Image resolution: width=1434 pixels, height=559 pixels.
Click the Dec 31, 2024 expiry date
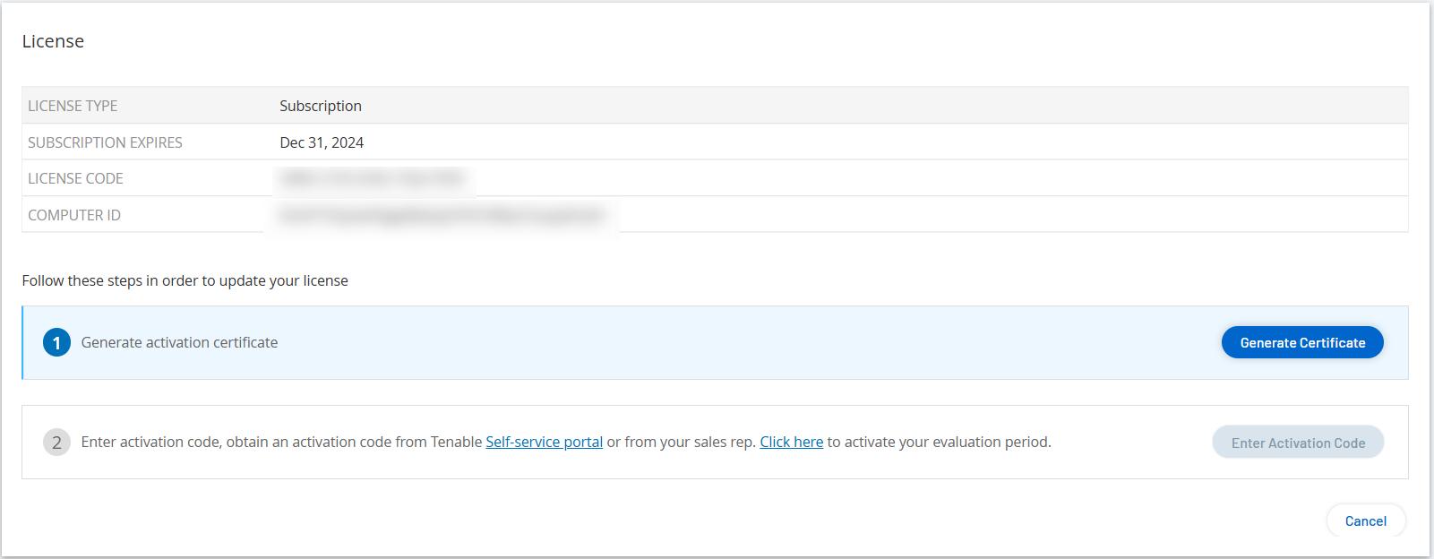point(322,142)
